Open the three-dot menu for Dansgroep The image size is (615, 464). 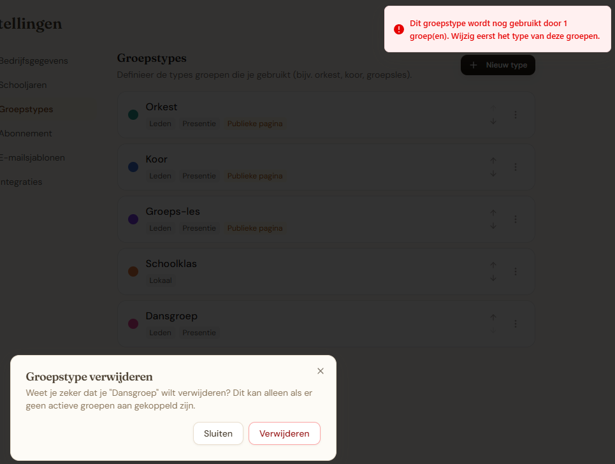tap(516, 324)
